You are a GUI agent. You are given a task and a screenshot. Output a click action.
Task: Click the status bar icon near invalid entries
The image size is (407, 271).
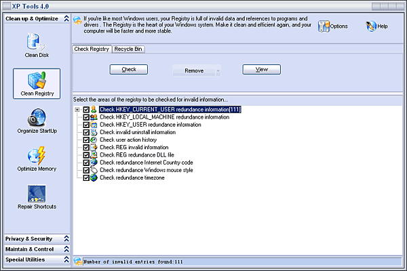click(x=77, y=261)
